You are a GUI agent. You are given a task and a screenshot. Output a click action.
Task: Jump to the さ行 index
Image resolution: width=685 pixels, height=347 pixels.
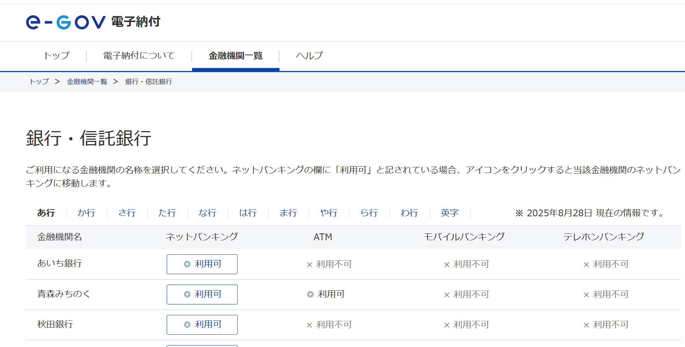tap(127, 213)
